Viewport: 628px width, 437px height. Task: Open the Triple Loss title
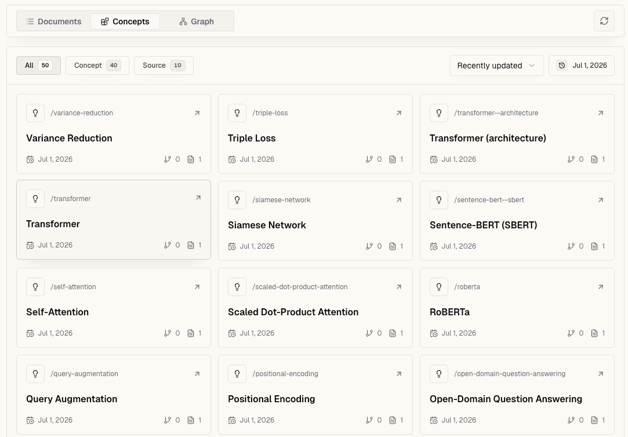(252, 138)
